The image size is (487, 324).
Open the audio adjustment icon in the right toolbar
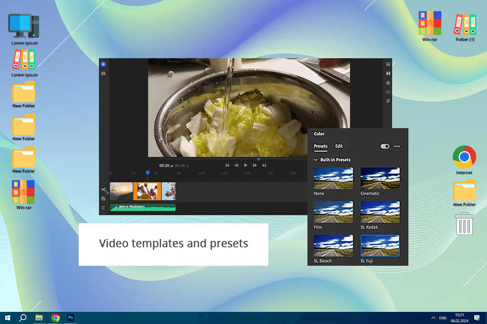(388, 92)
